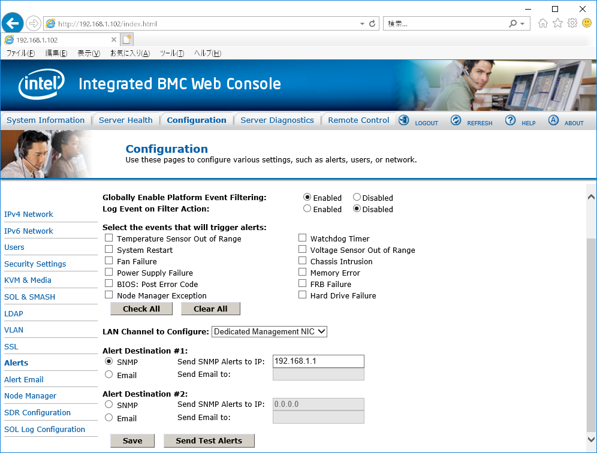
Task: Disable Globally Platform Event Filtering radio
Action: [x=357, y=197]
